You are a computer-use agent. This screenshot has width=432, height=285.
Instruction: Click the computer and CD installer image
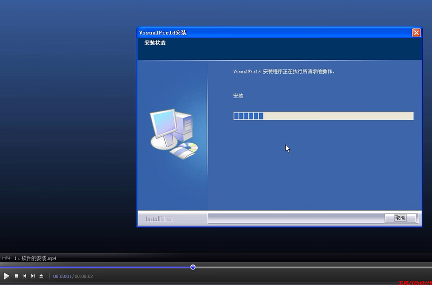[x=173, y=134]
